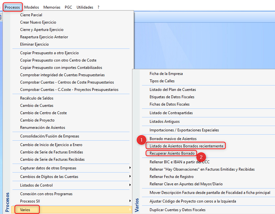Choose Crear Nuevo Ejercicio
This screenshot has height=214, width=275.
point(38,22)
